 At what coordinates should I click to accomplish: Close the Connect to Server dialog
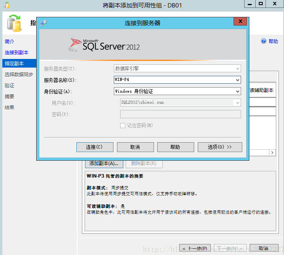click(x=240, y=23)
